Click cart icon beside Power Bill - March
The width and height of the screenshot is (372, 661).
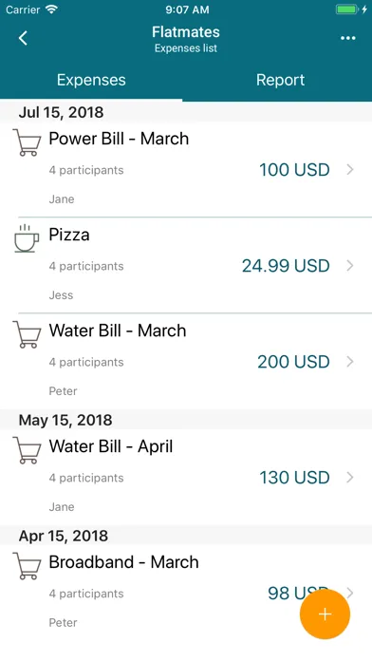(27, 142)
